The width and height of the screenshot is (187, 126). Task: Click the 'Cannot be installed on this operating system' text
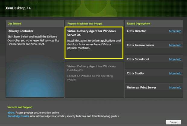coord(90,78)
